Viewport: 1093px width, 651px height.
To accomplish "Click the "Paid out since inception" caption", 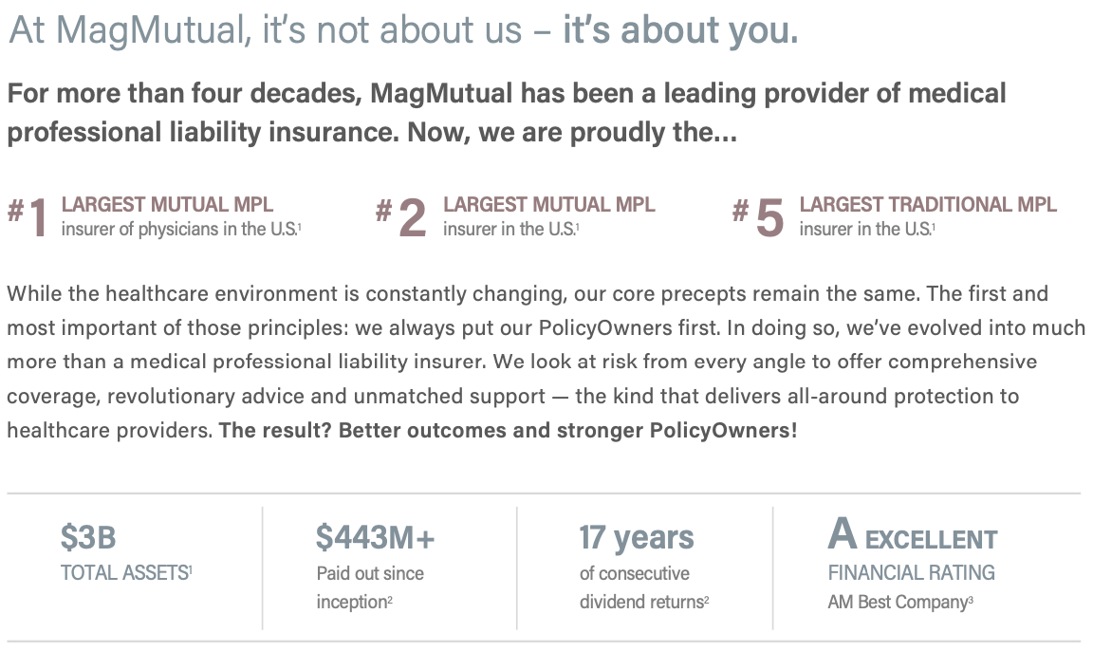I will point(370,587).
